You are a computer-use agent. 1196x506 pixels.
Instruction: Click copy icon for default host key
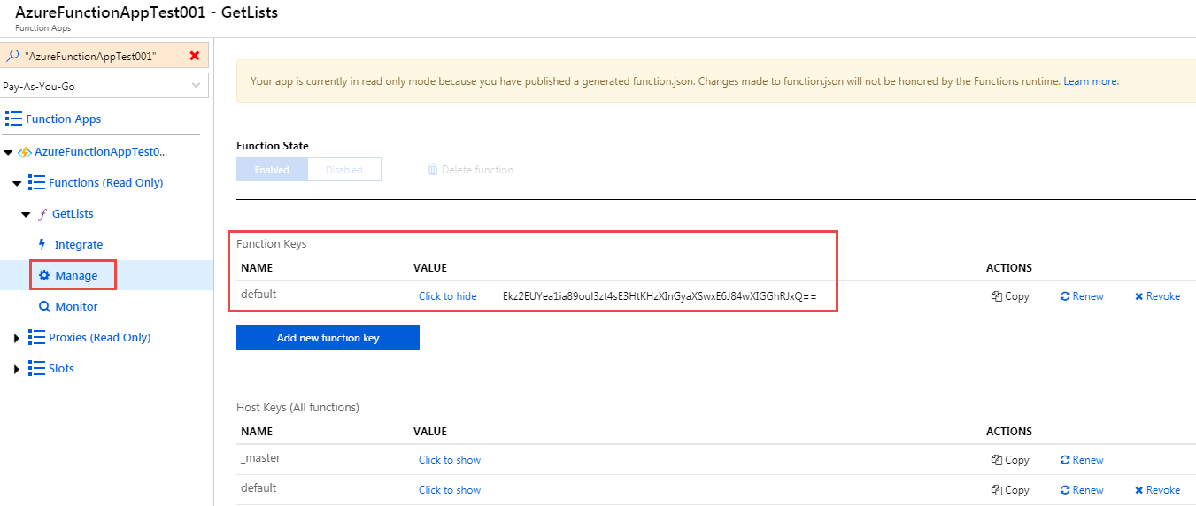(x=996, y=490)
